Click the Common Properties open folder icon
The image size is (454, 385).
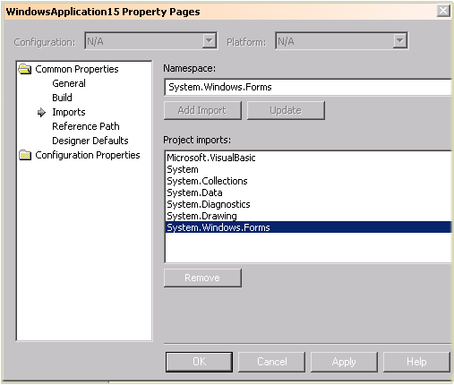[x=25, y=69]
